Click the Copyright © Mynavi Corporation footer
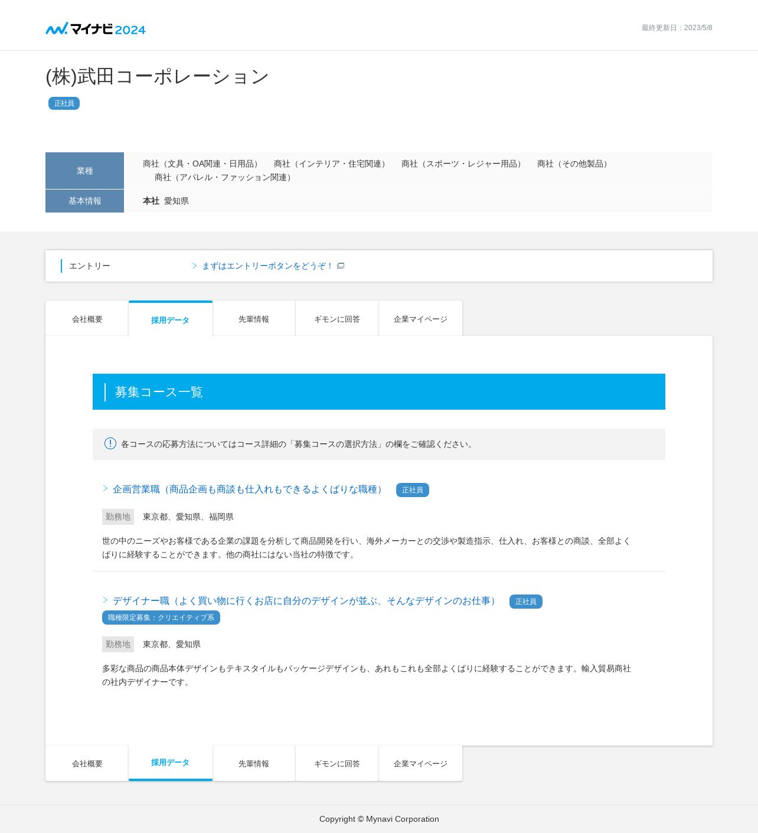The image size is (758, 833). [x=379, y=819]
